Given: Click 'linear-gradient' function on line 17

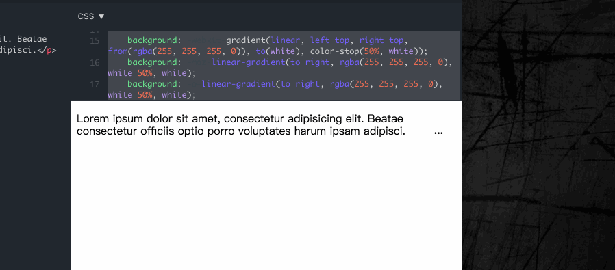Looking at the screenshot, I should pyautogui.click(x=238, y=84).
